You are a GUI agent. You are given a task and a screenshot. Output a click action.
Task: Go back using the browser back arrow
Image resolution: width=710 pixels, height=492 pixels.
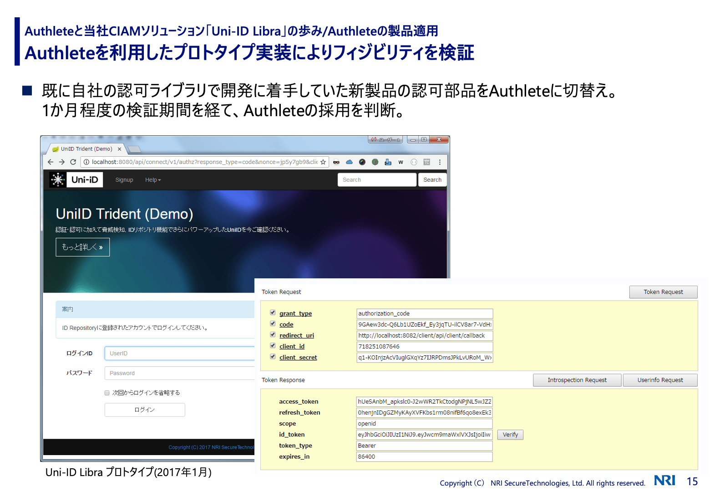51,162
